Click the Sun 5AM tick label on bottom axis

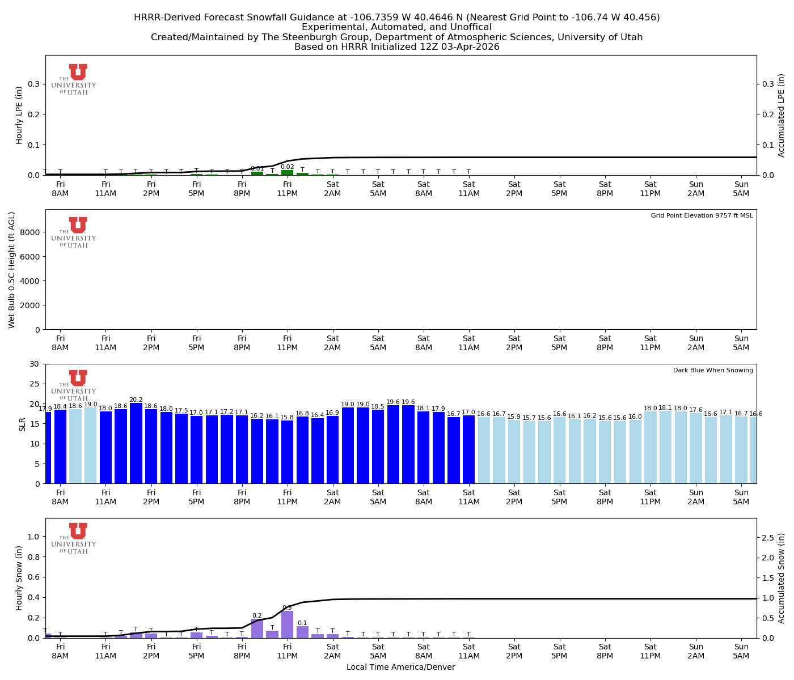[x=742, y=649]
